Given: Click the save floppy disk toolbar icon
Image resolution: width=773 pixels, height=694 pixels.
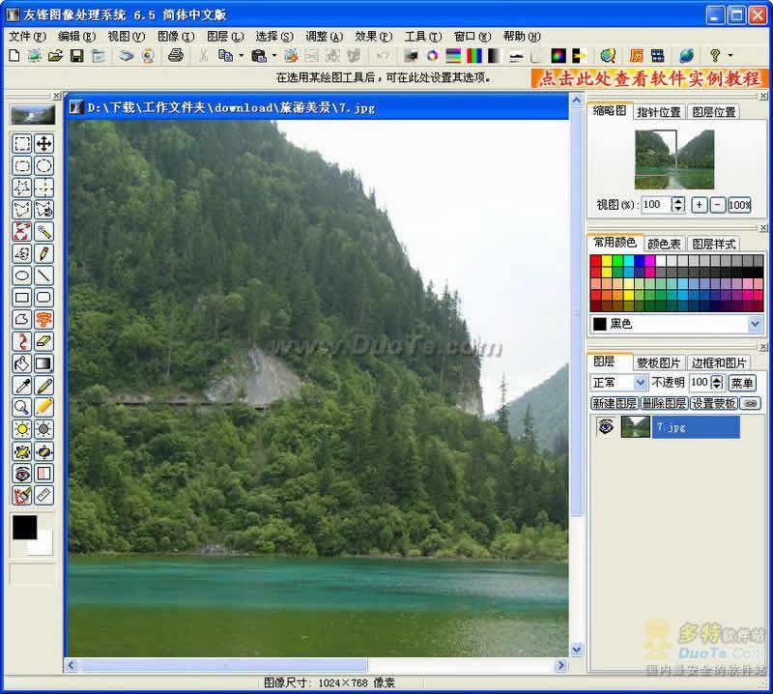Looking at the screenshot, I should [77, 56].
